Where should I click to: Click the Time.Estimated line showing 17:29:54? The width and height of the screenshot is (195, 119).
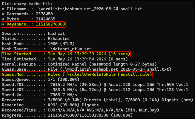(x=65, y=59)
